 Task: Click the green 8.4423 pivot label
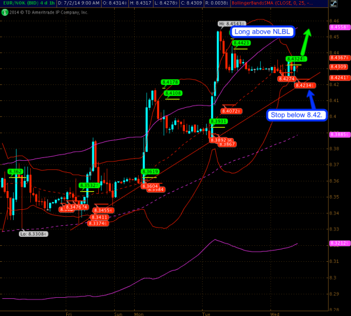pyautogui.click(x=241, y=43)
